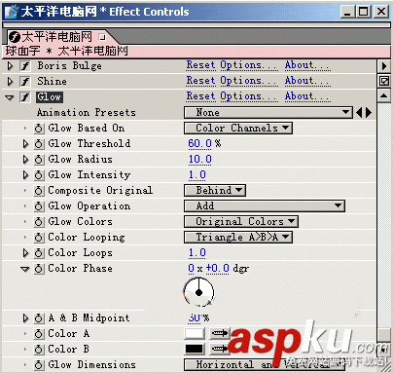The width and height of the screenshot is (393, 373).
Task: Open Composite Original Behind dropdown
Action: (x=215, y=191)
